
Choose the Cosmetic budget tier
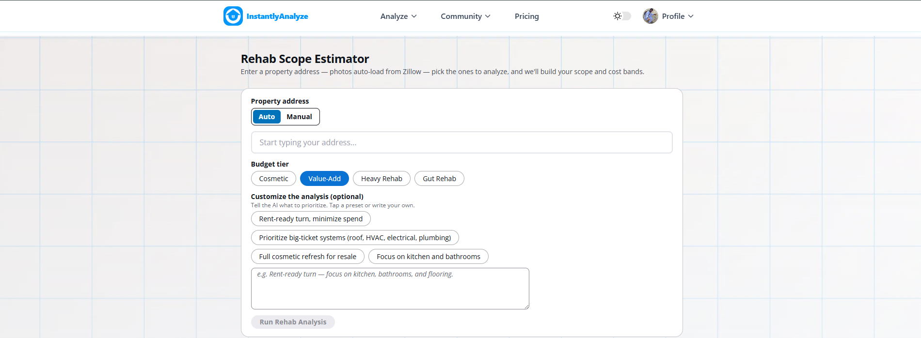273,179
